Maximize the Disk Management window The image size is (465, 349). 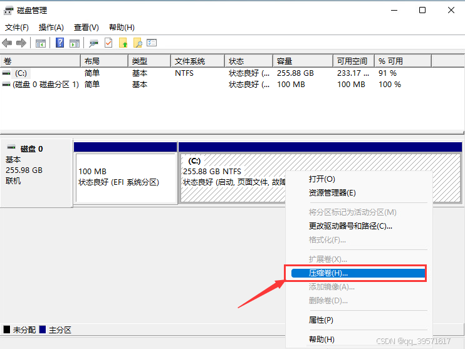(x=422, y=11)
